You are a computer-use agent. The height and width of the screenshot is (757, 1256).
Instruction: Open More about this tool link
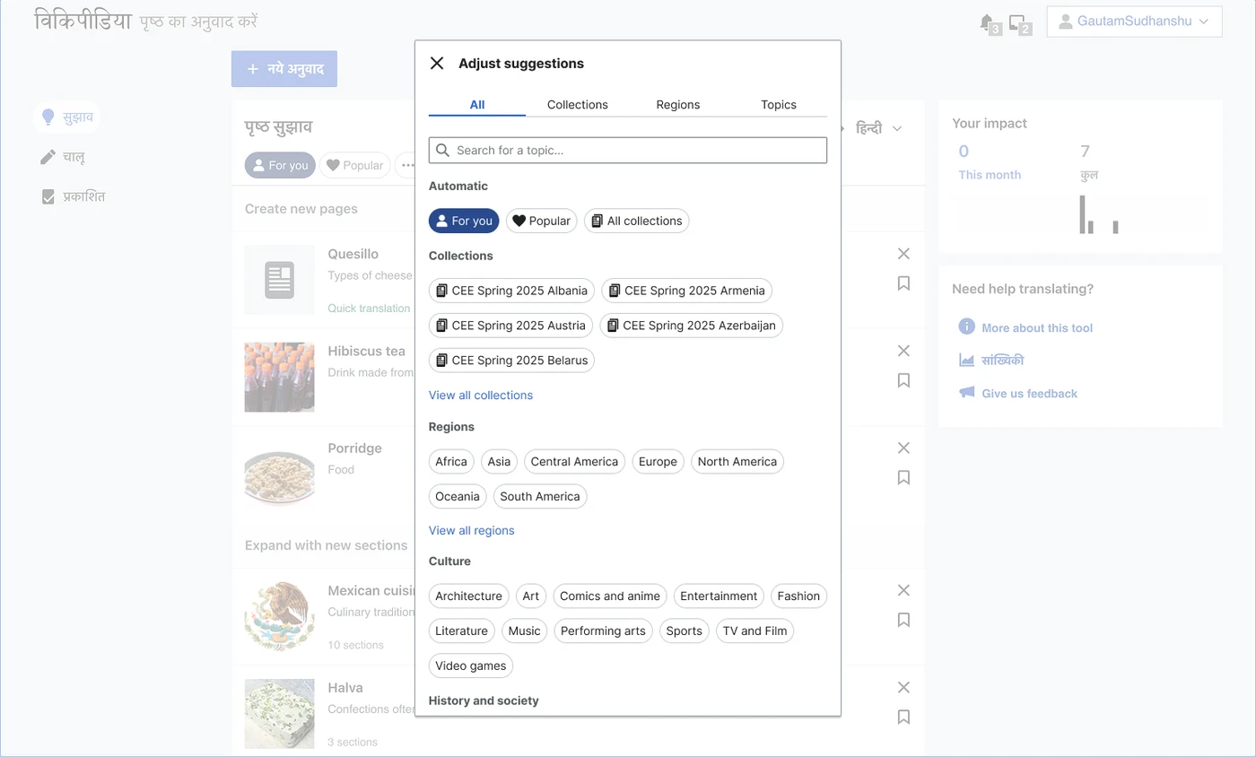[1025, 328]
